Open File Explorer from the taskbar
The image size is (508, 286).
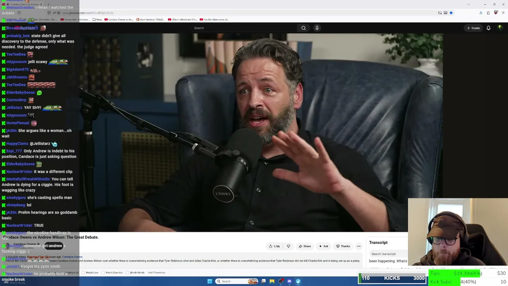(272, 281)
